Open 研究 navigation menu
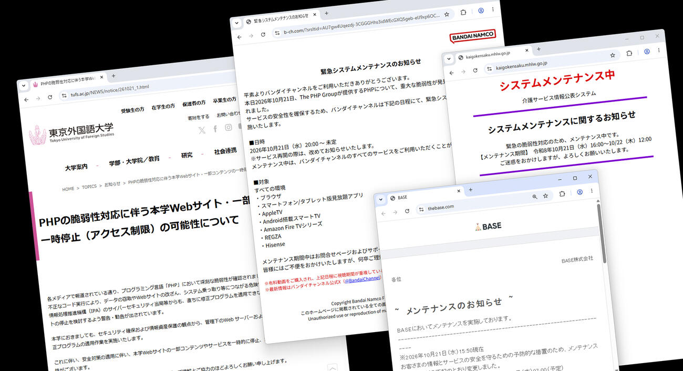Image resolution: width=683 pixels, height=371 pixels. 187,156
